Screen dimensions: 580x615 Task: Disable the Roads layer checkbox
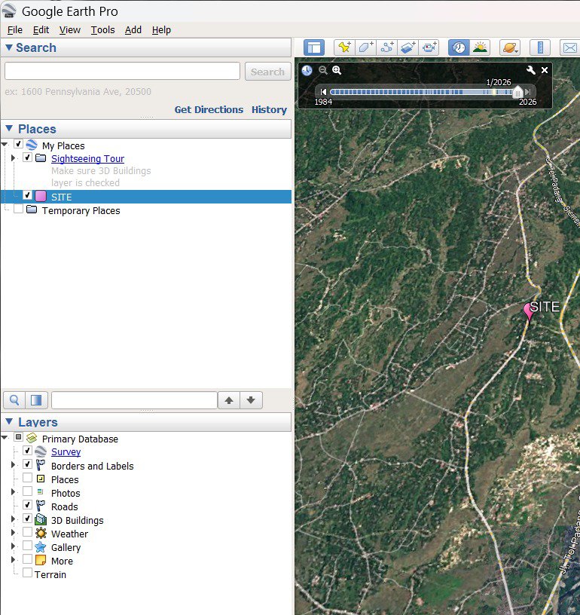tap(27, 505)
